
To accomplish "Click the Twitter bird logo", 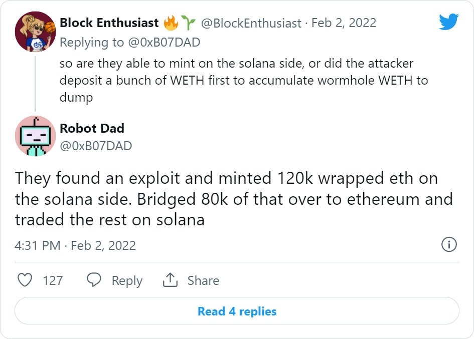I will (448, 22).
